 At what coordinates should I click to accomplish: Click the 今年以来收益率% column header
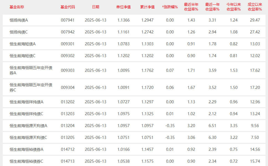point(234,7)
